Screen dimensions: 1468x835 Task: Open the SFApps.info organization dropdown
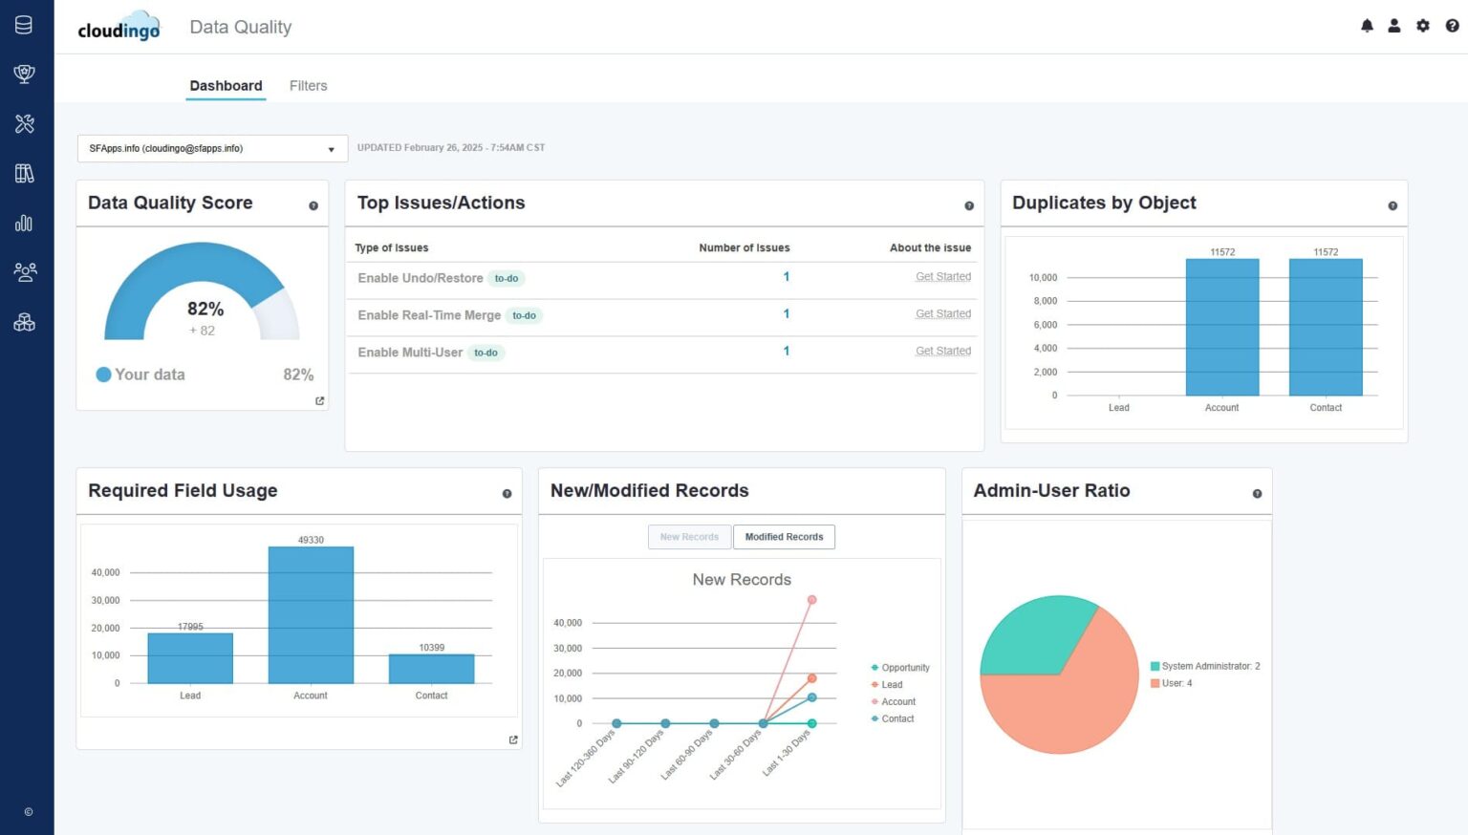[210, 148]
